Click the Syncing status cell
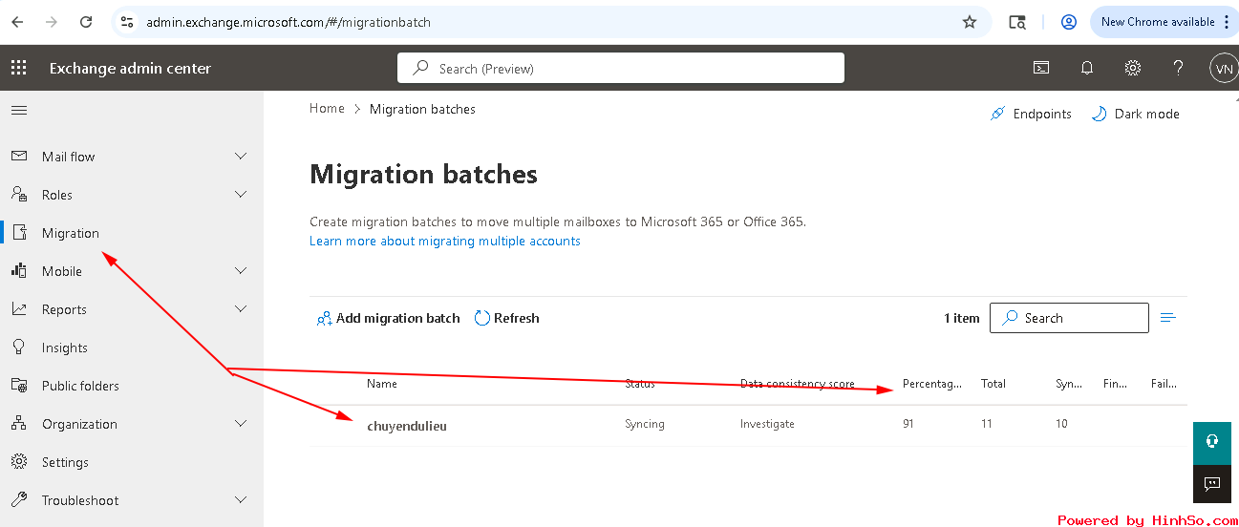 click(645, 424)
